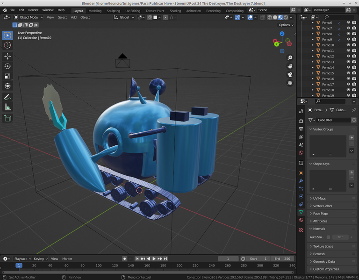Select the Move tool
Image resolution: width=359 pixels, height=280 pixels.
7,56
